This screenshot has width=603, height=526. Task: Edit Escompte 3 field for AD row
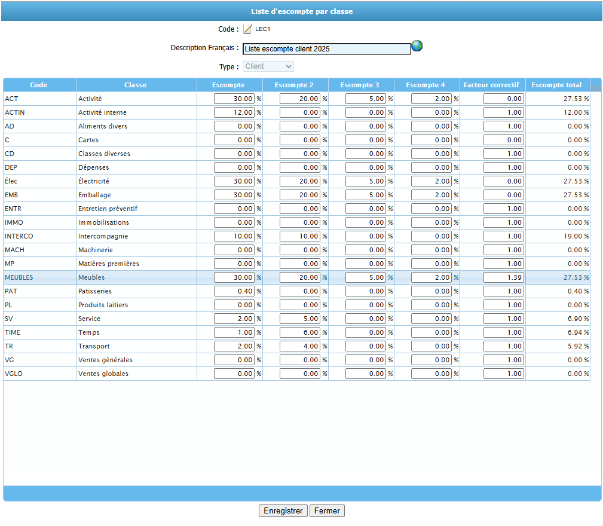point(366,127)
